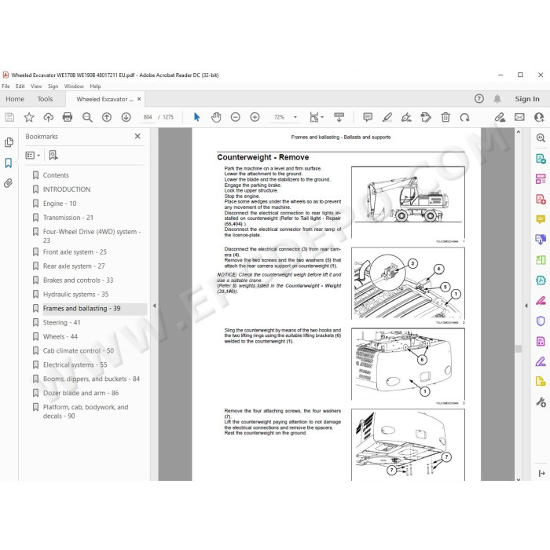Screen dimensions: 550x550
Task: Select Frames and ballasting - 39 bookmark
Action: coord(82,308)
